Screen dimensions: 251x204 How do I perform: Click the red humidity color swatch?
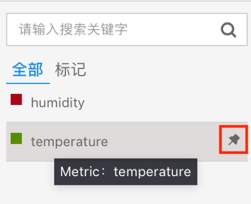[x=16, y=100]
